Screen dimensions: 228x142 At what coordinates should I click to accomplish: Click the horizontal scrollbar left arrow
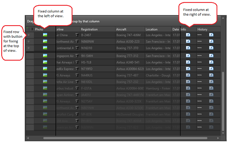click(28, 138)
